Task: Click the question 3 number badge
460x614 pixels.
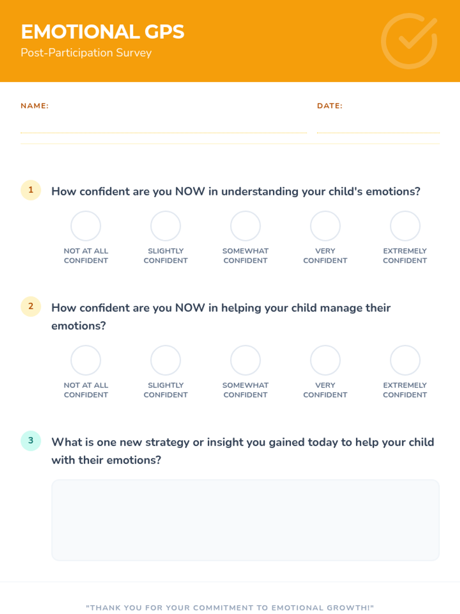Action: (31, 441)
